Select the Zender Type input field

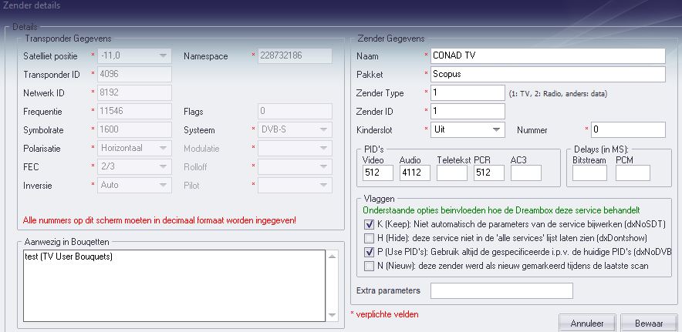(x=468, y=92)
